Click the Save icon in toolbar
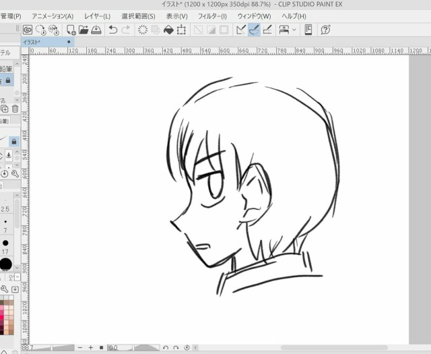Viewport: 431px width, 354px height. pyautogui.click(x=96, y=30)
